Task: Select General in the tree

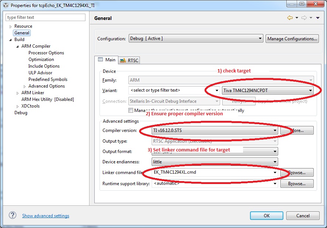Action: click(x=22, y=33)
